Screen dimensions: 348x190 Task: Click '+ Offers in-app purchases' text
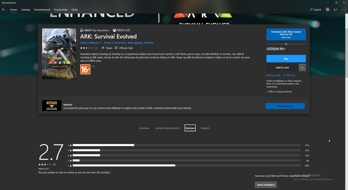tap(279, 92)
